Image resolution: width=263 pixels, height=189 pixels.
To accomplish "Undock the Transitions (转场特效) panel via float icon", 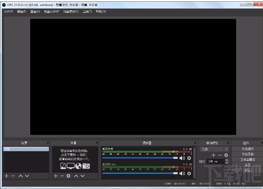I will tap(227, 143).
